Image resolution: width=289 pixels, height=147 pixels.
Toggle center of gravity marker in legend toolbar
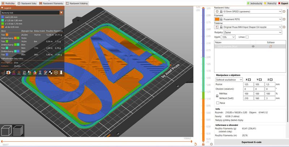pos(50,72)
